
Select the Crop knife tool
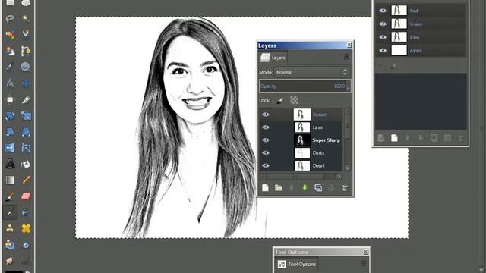(26, 99)
